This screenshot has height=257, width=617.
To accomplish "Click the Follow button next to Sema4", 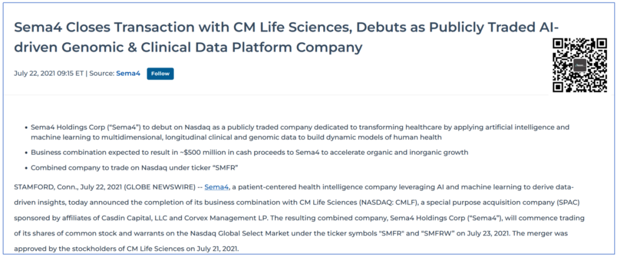I will point(160,74).
